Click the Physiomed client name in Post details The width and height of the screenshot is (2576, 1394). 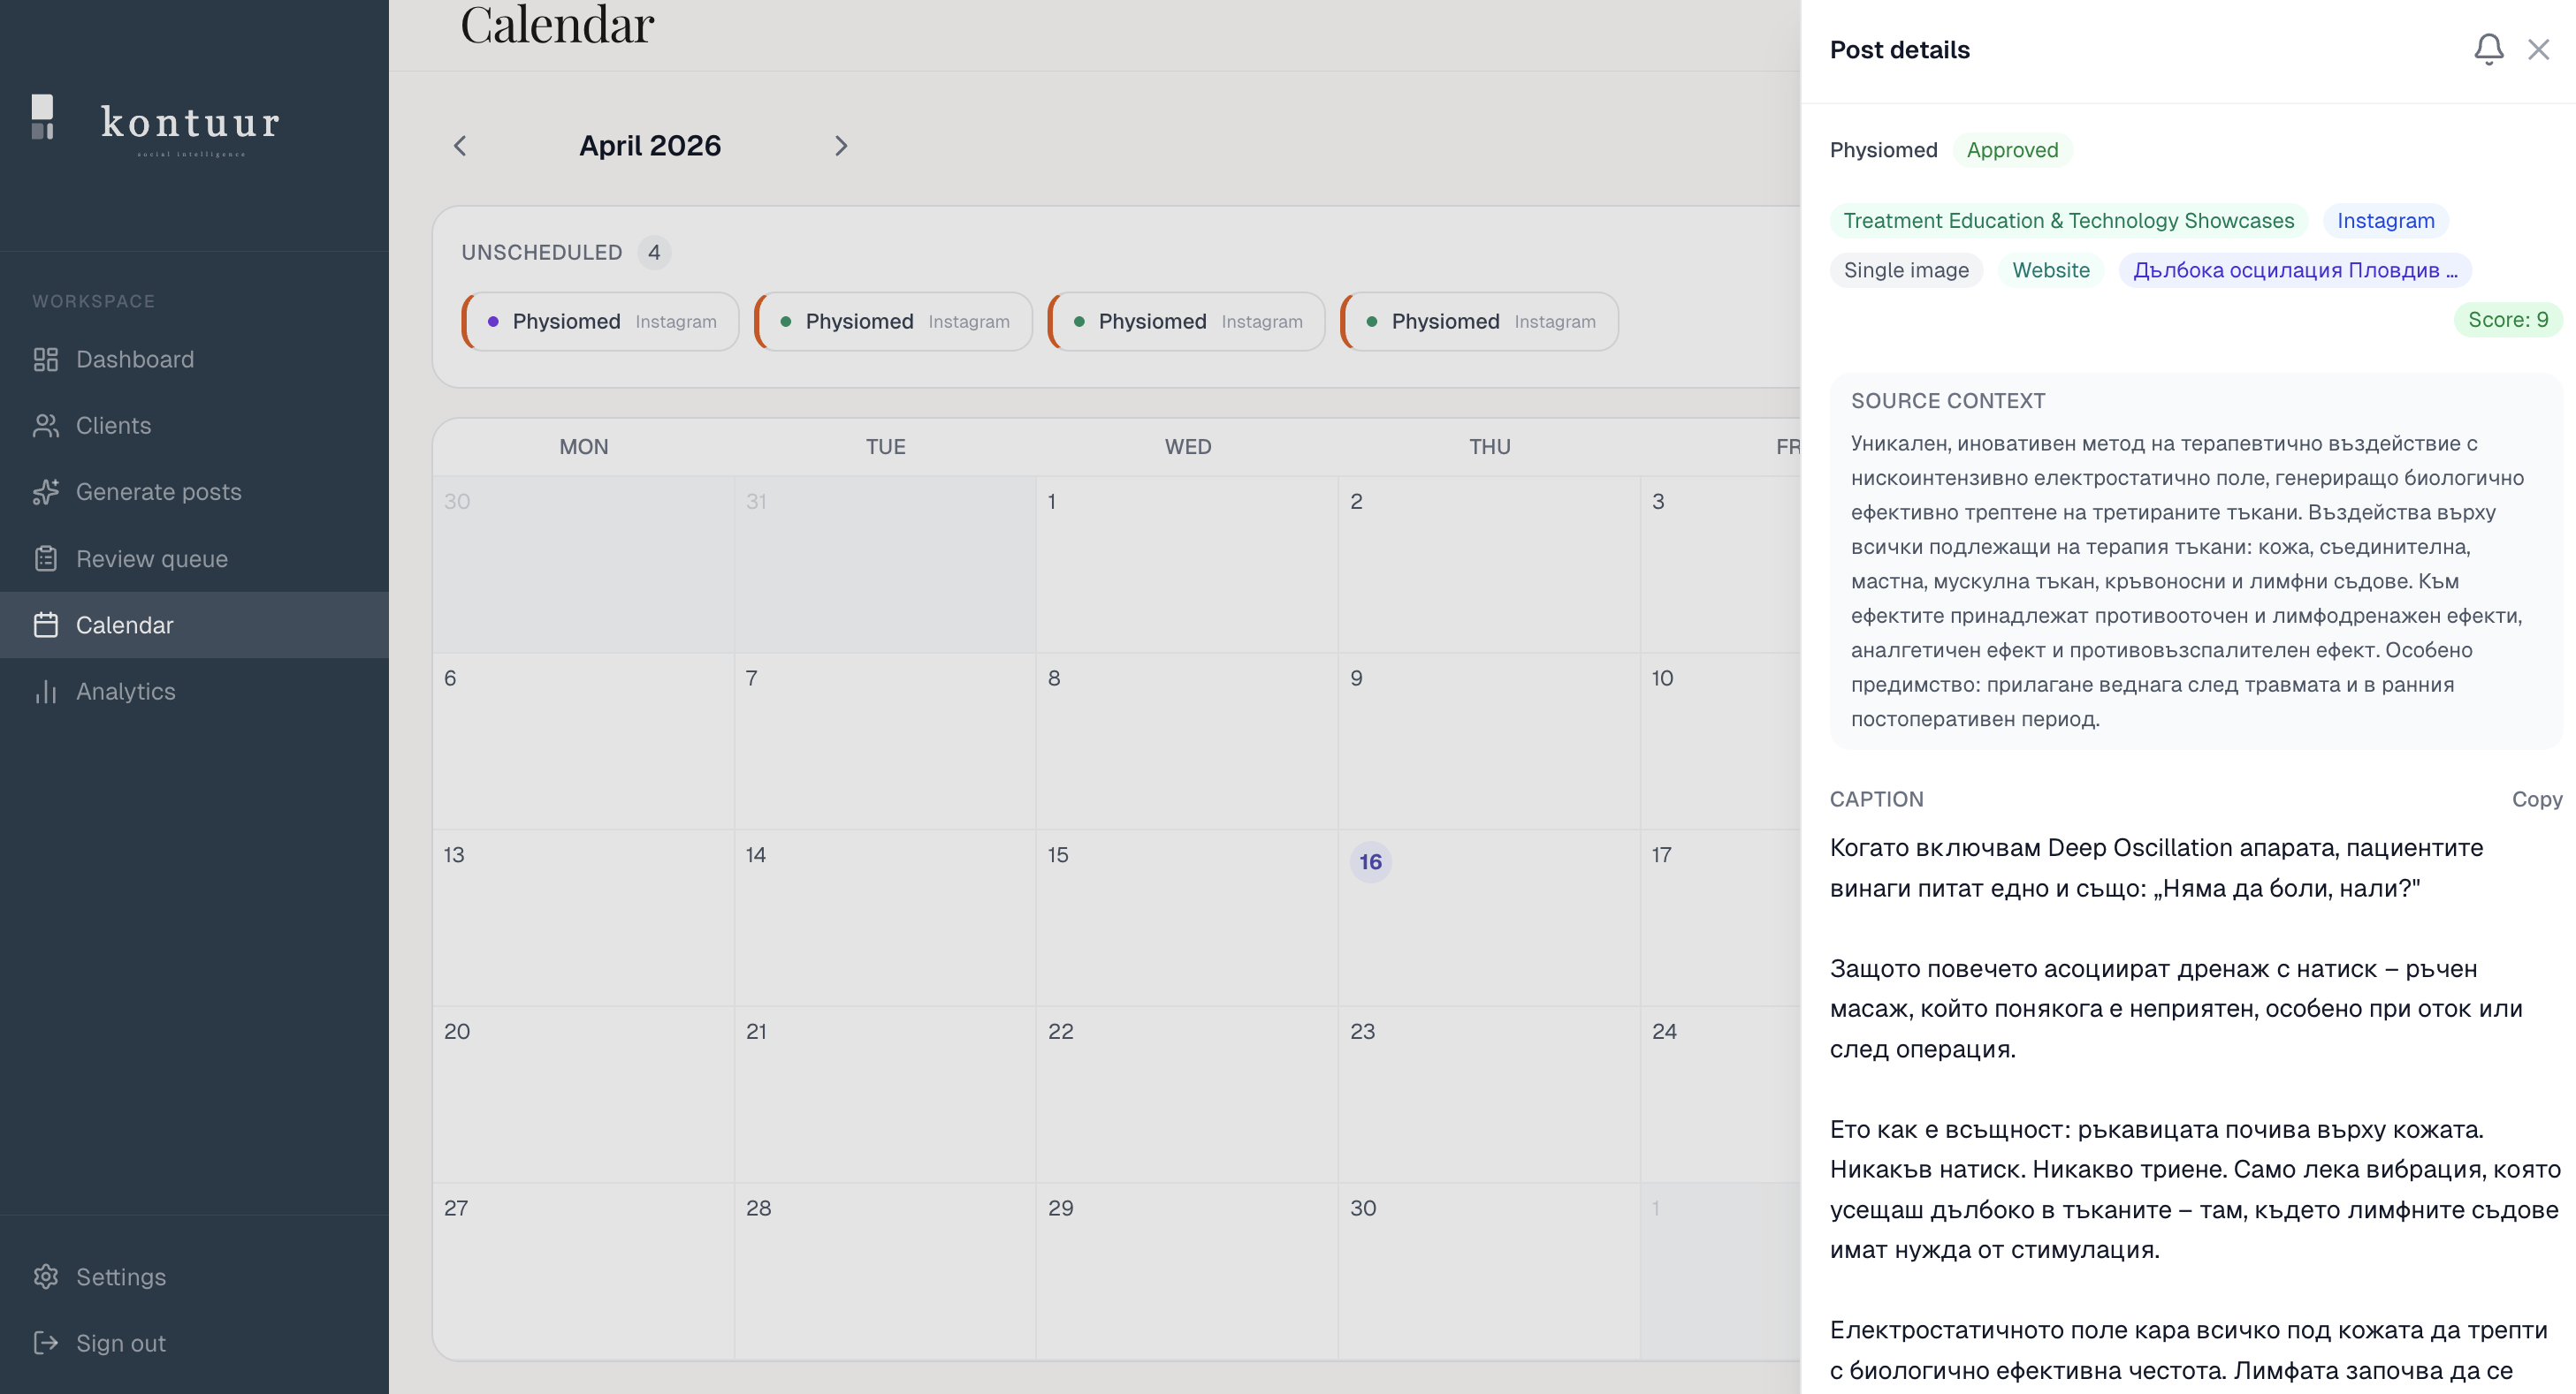coord(1883,150)
